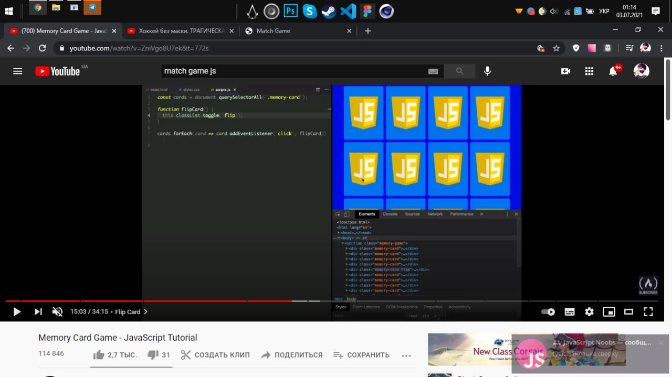
Task: Launch Steam from the taskbar
Action: [x=329, y=11]
